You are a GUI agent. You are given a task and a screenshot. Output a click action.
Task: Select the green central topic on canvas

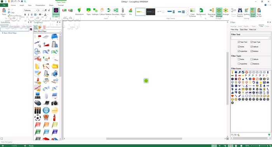(x=146, y=81)
